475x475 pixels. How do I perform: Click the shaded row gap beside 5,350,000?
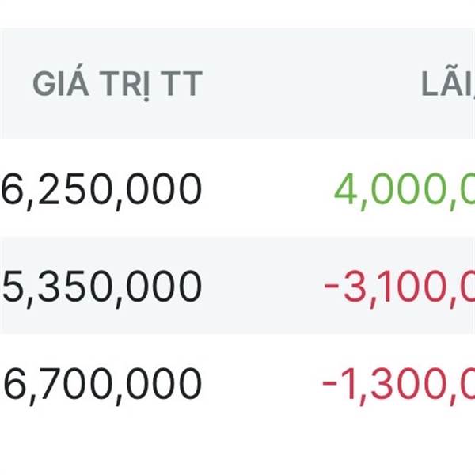tap(263, 287)
